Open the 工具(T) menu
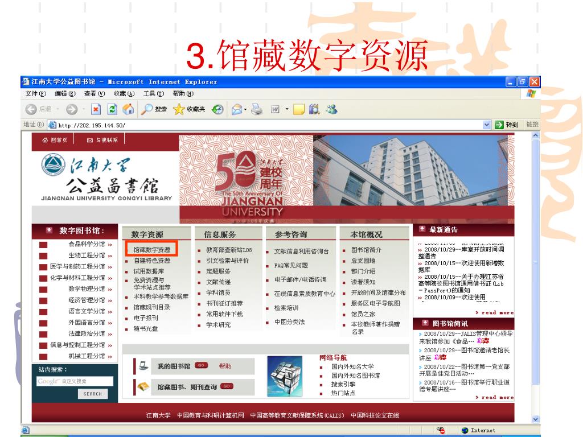This screenshot has height=437, width=583. tap(154, 94)
